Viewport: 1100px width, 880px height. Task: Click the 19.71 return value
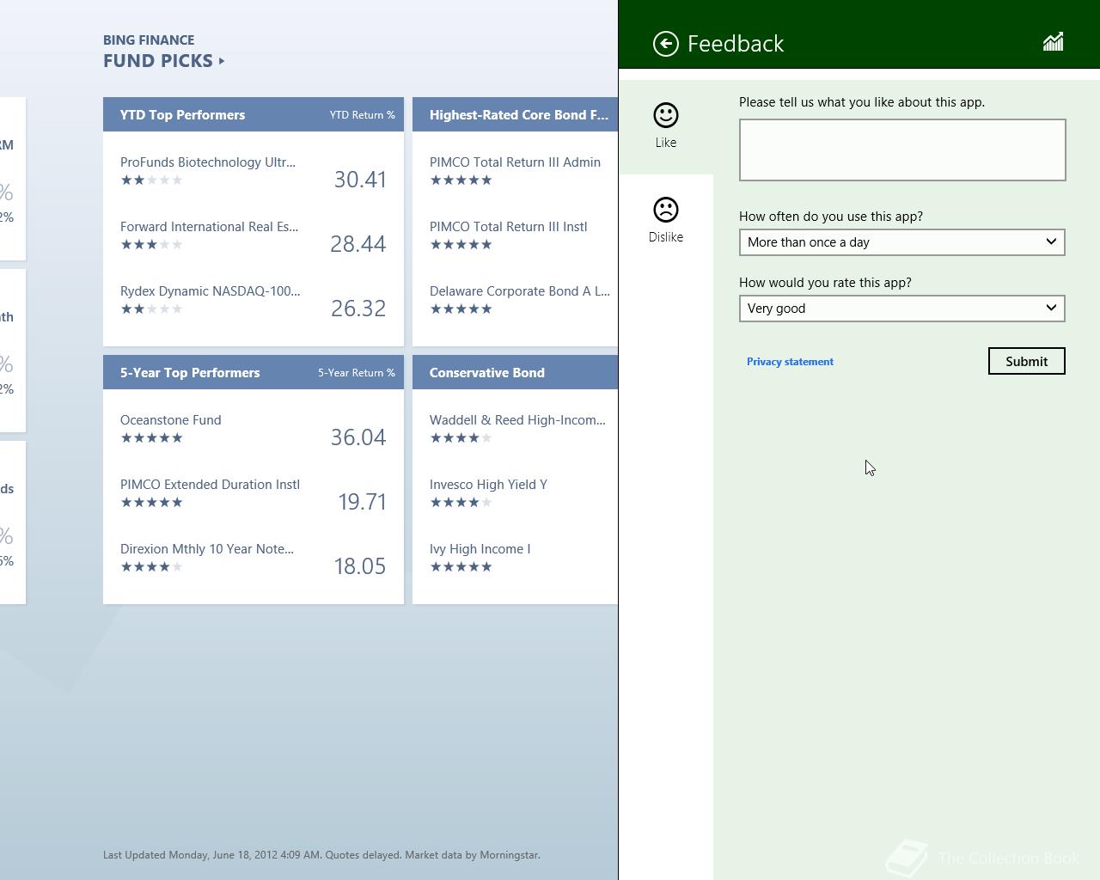[x=362, y=502]
